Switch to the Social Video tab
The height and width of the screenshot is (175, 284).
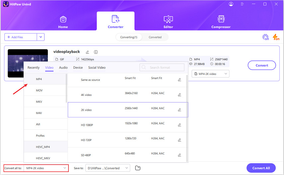pos(97,68)
